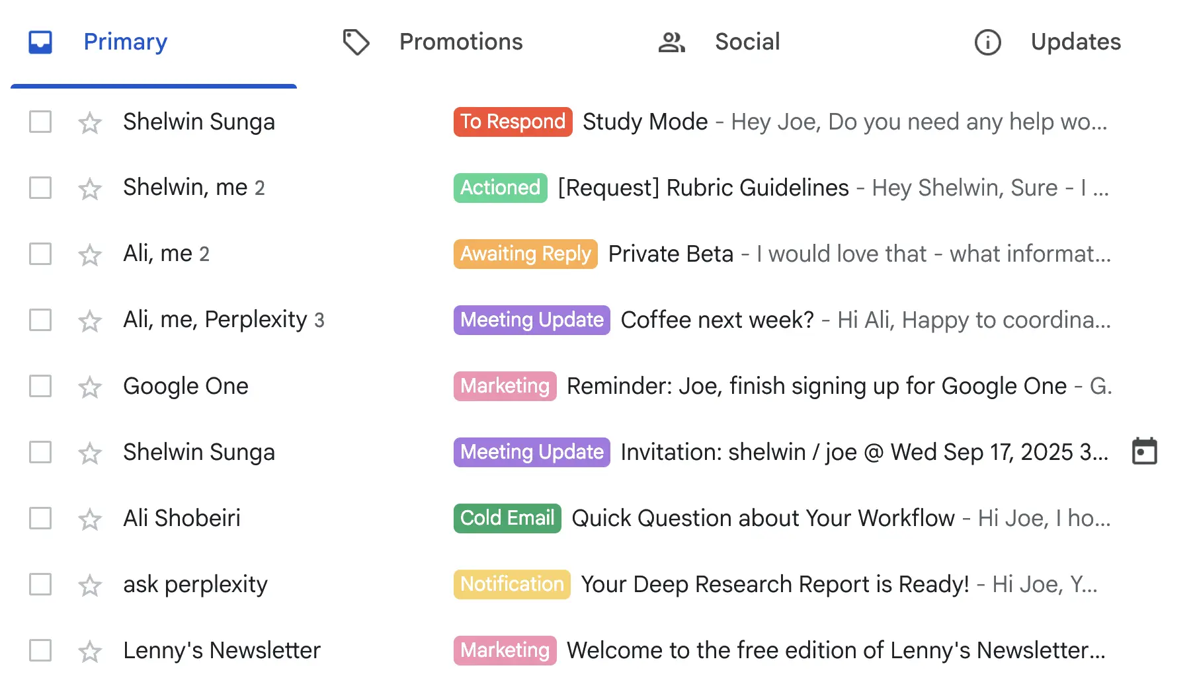1193x682 pixels.
Task: Star the Rubric Guidelines email thread
Action: (90, 188)
